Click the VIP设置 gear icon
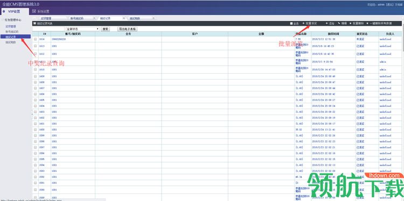 pos(4,11)
